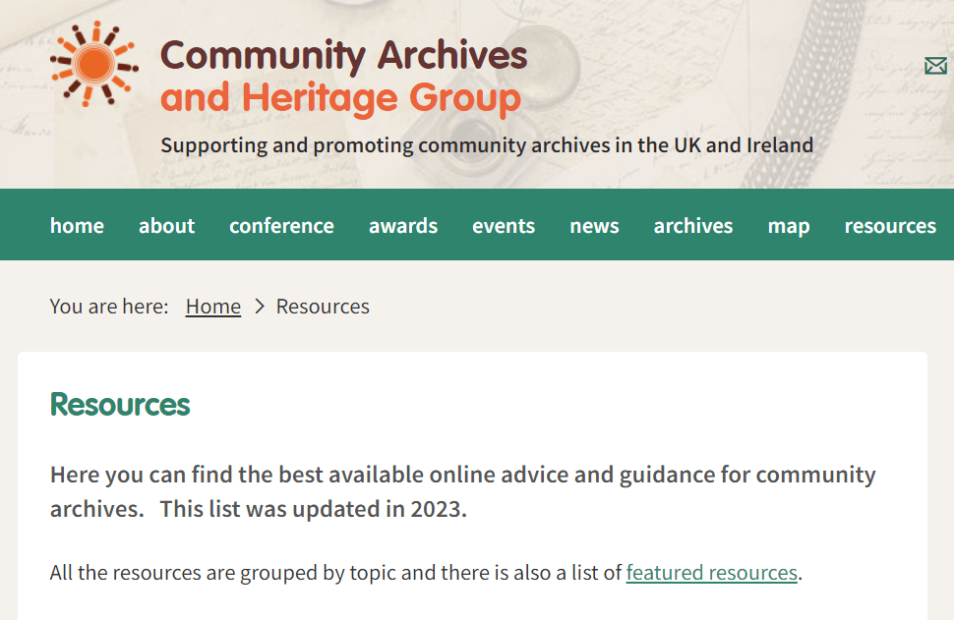The image size is (954, 620).
Task: Click the bold paragraph mentioning 2023 update
Action: pyautogui.click(x=462, y=492)
